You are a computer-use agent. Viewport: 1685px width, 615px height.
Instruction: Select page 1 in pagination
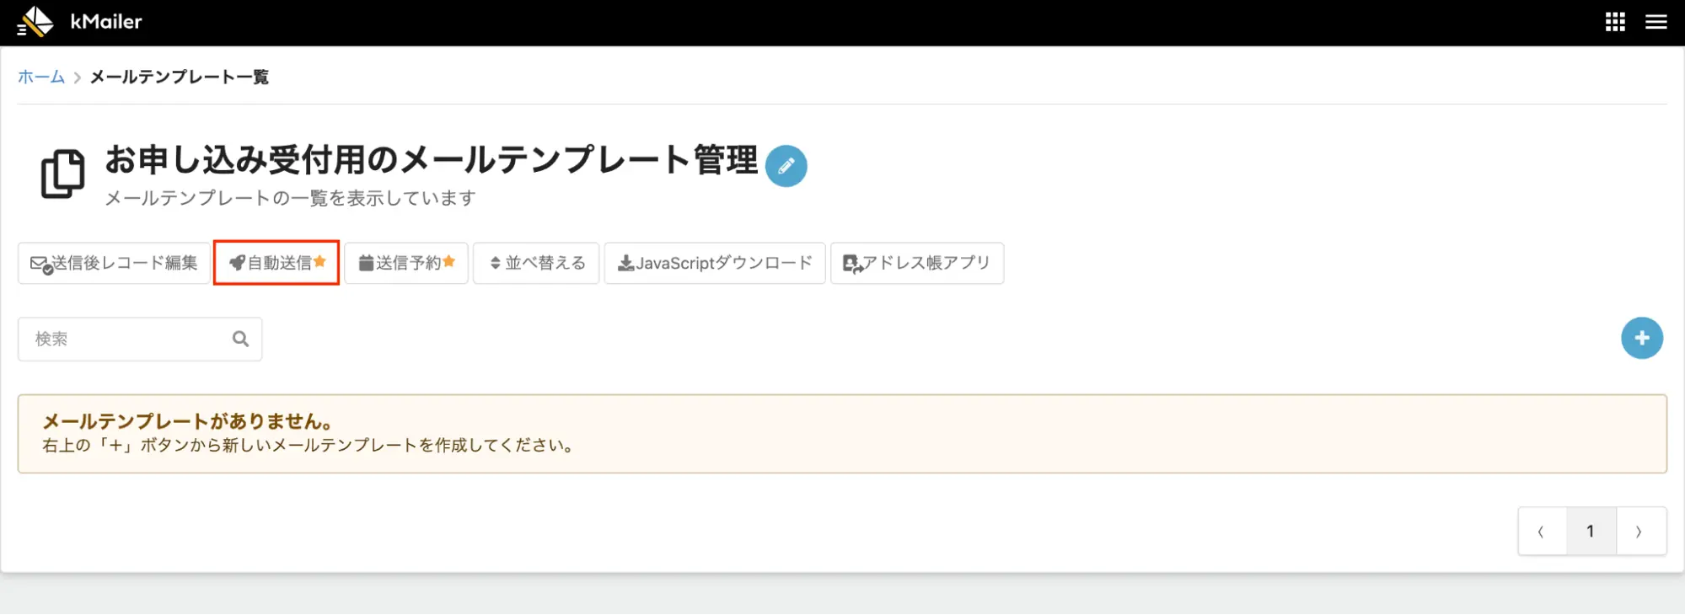pyautogui.click(x=1591, y=531)
